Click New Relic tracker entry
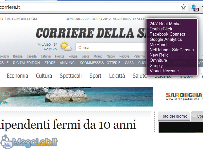 point(159,55)
